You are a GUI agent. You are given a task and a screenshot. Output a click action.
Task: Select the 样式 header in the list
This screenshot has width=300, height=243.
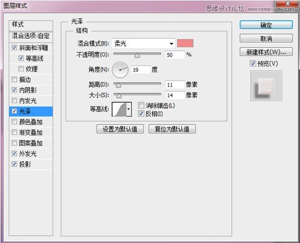pos(31,25)
